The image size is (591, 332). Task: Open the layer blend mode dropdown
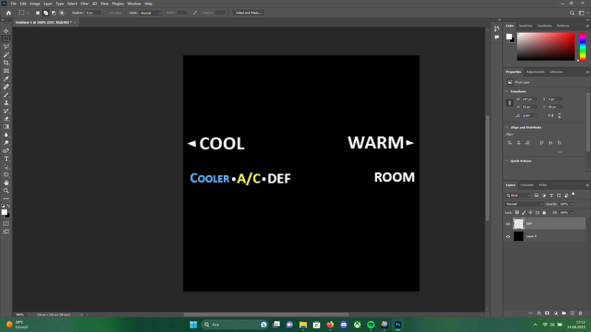[524, 204]
